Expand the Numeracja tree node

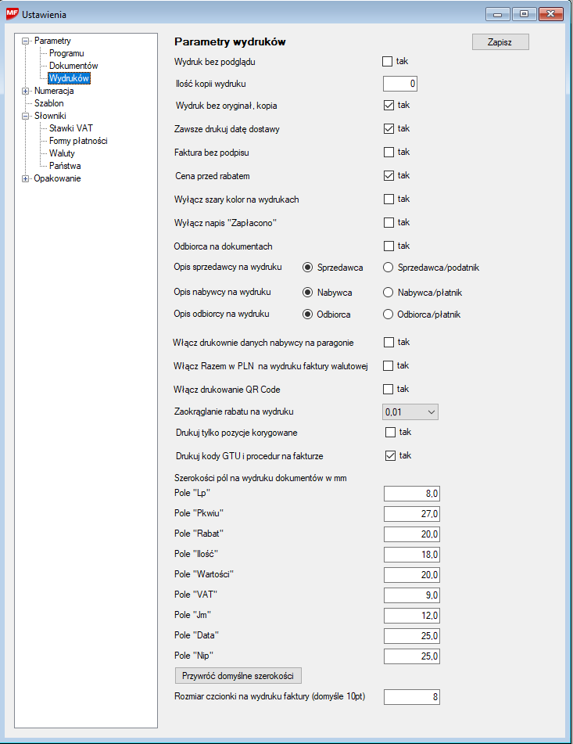pyautogui.click(x=26, y=91)
